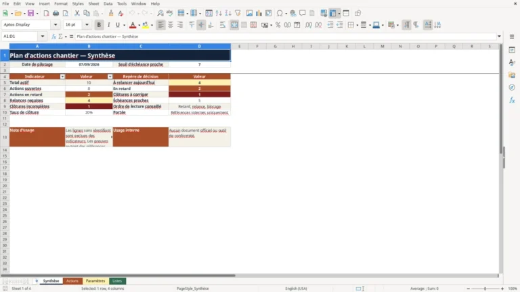Insert a hyperlink
Viewport: 520px width, 292px height.
(x=292, y=14)
